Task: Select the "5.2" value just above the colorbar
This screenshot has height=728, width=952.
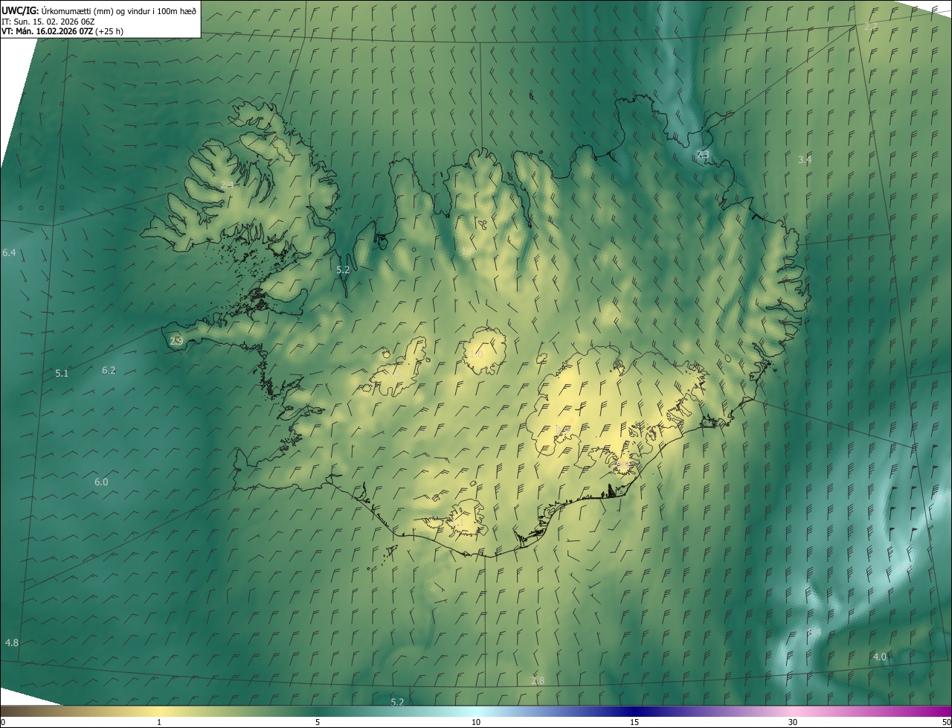Action: (397, 702)
